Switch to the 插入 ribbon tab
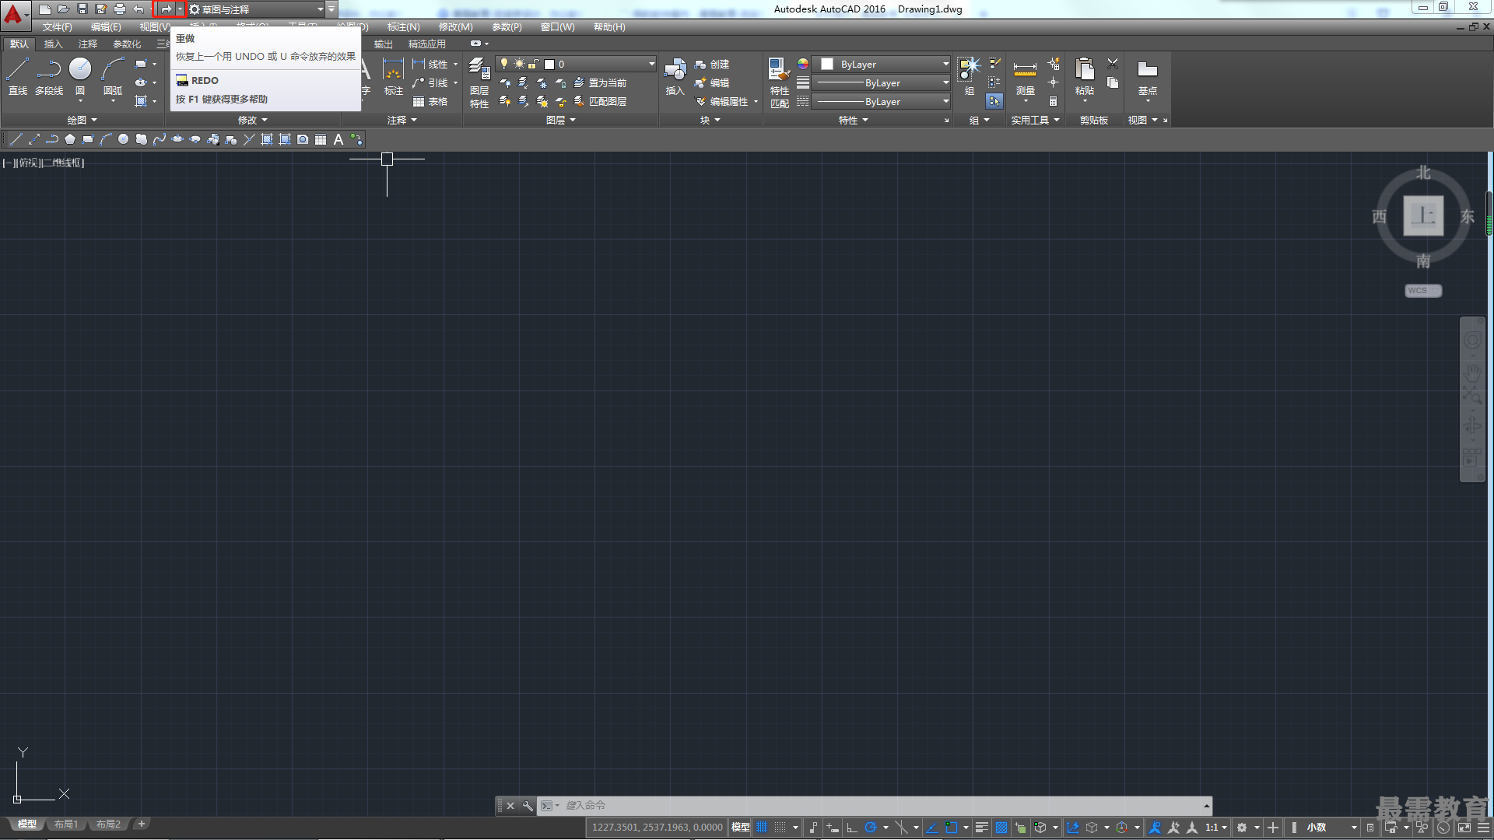 coord(53,44)
